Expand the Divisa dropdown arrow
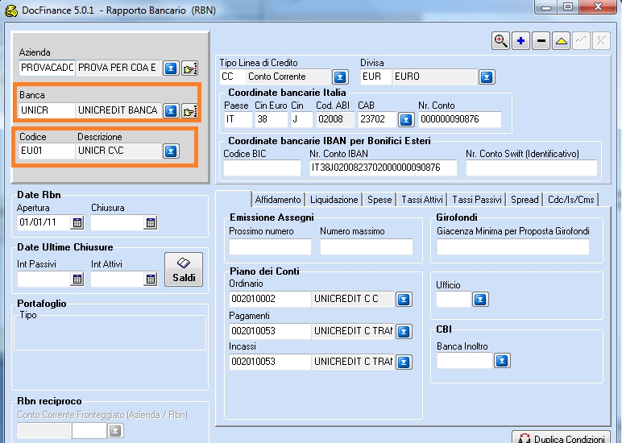 (x=487, y=77)
